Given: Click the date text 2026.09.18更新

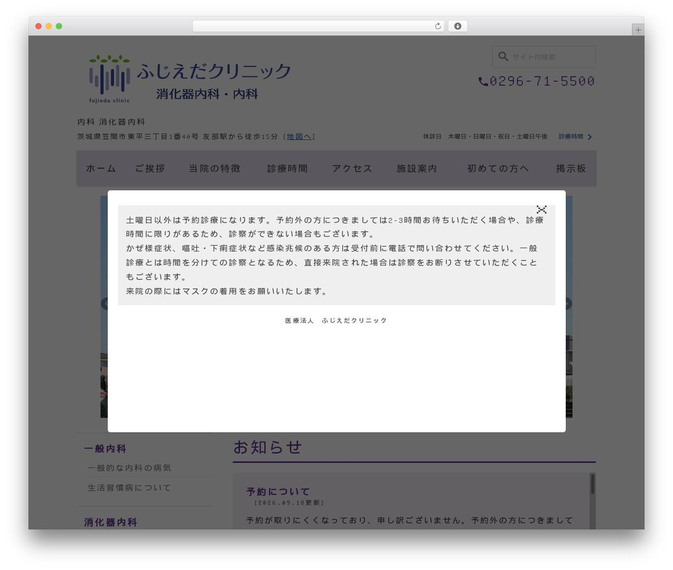Looking at the screenshot, I should (x=289, y=503).
